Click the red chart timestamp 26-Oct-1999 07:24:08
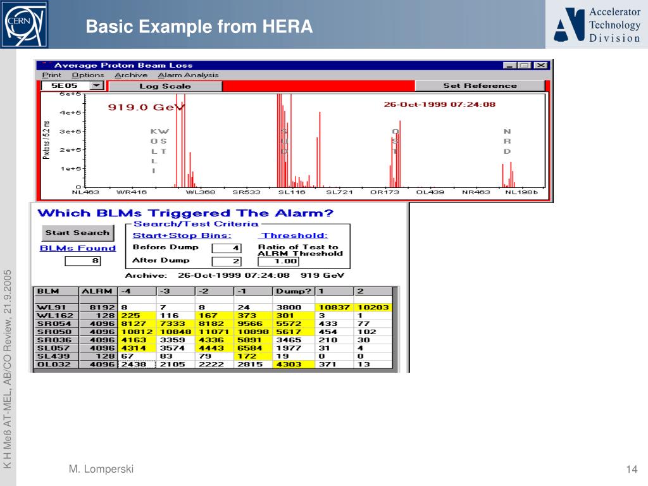648x486 pixels. tap(440, 104)
